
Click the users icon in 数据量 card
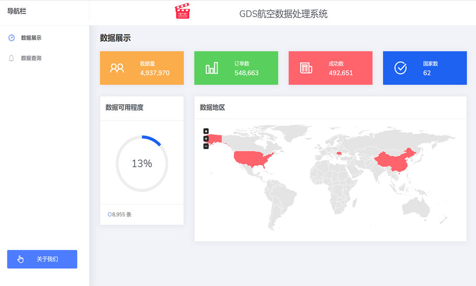(x=117, y=68)
